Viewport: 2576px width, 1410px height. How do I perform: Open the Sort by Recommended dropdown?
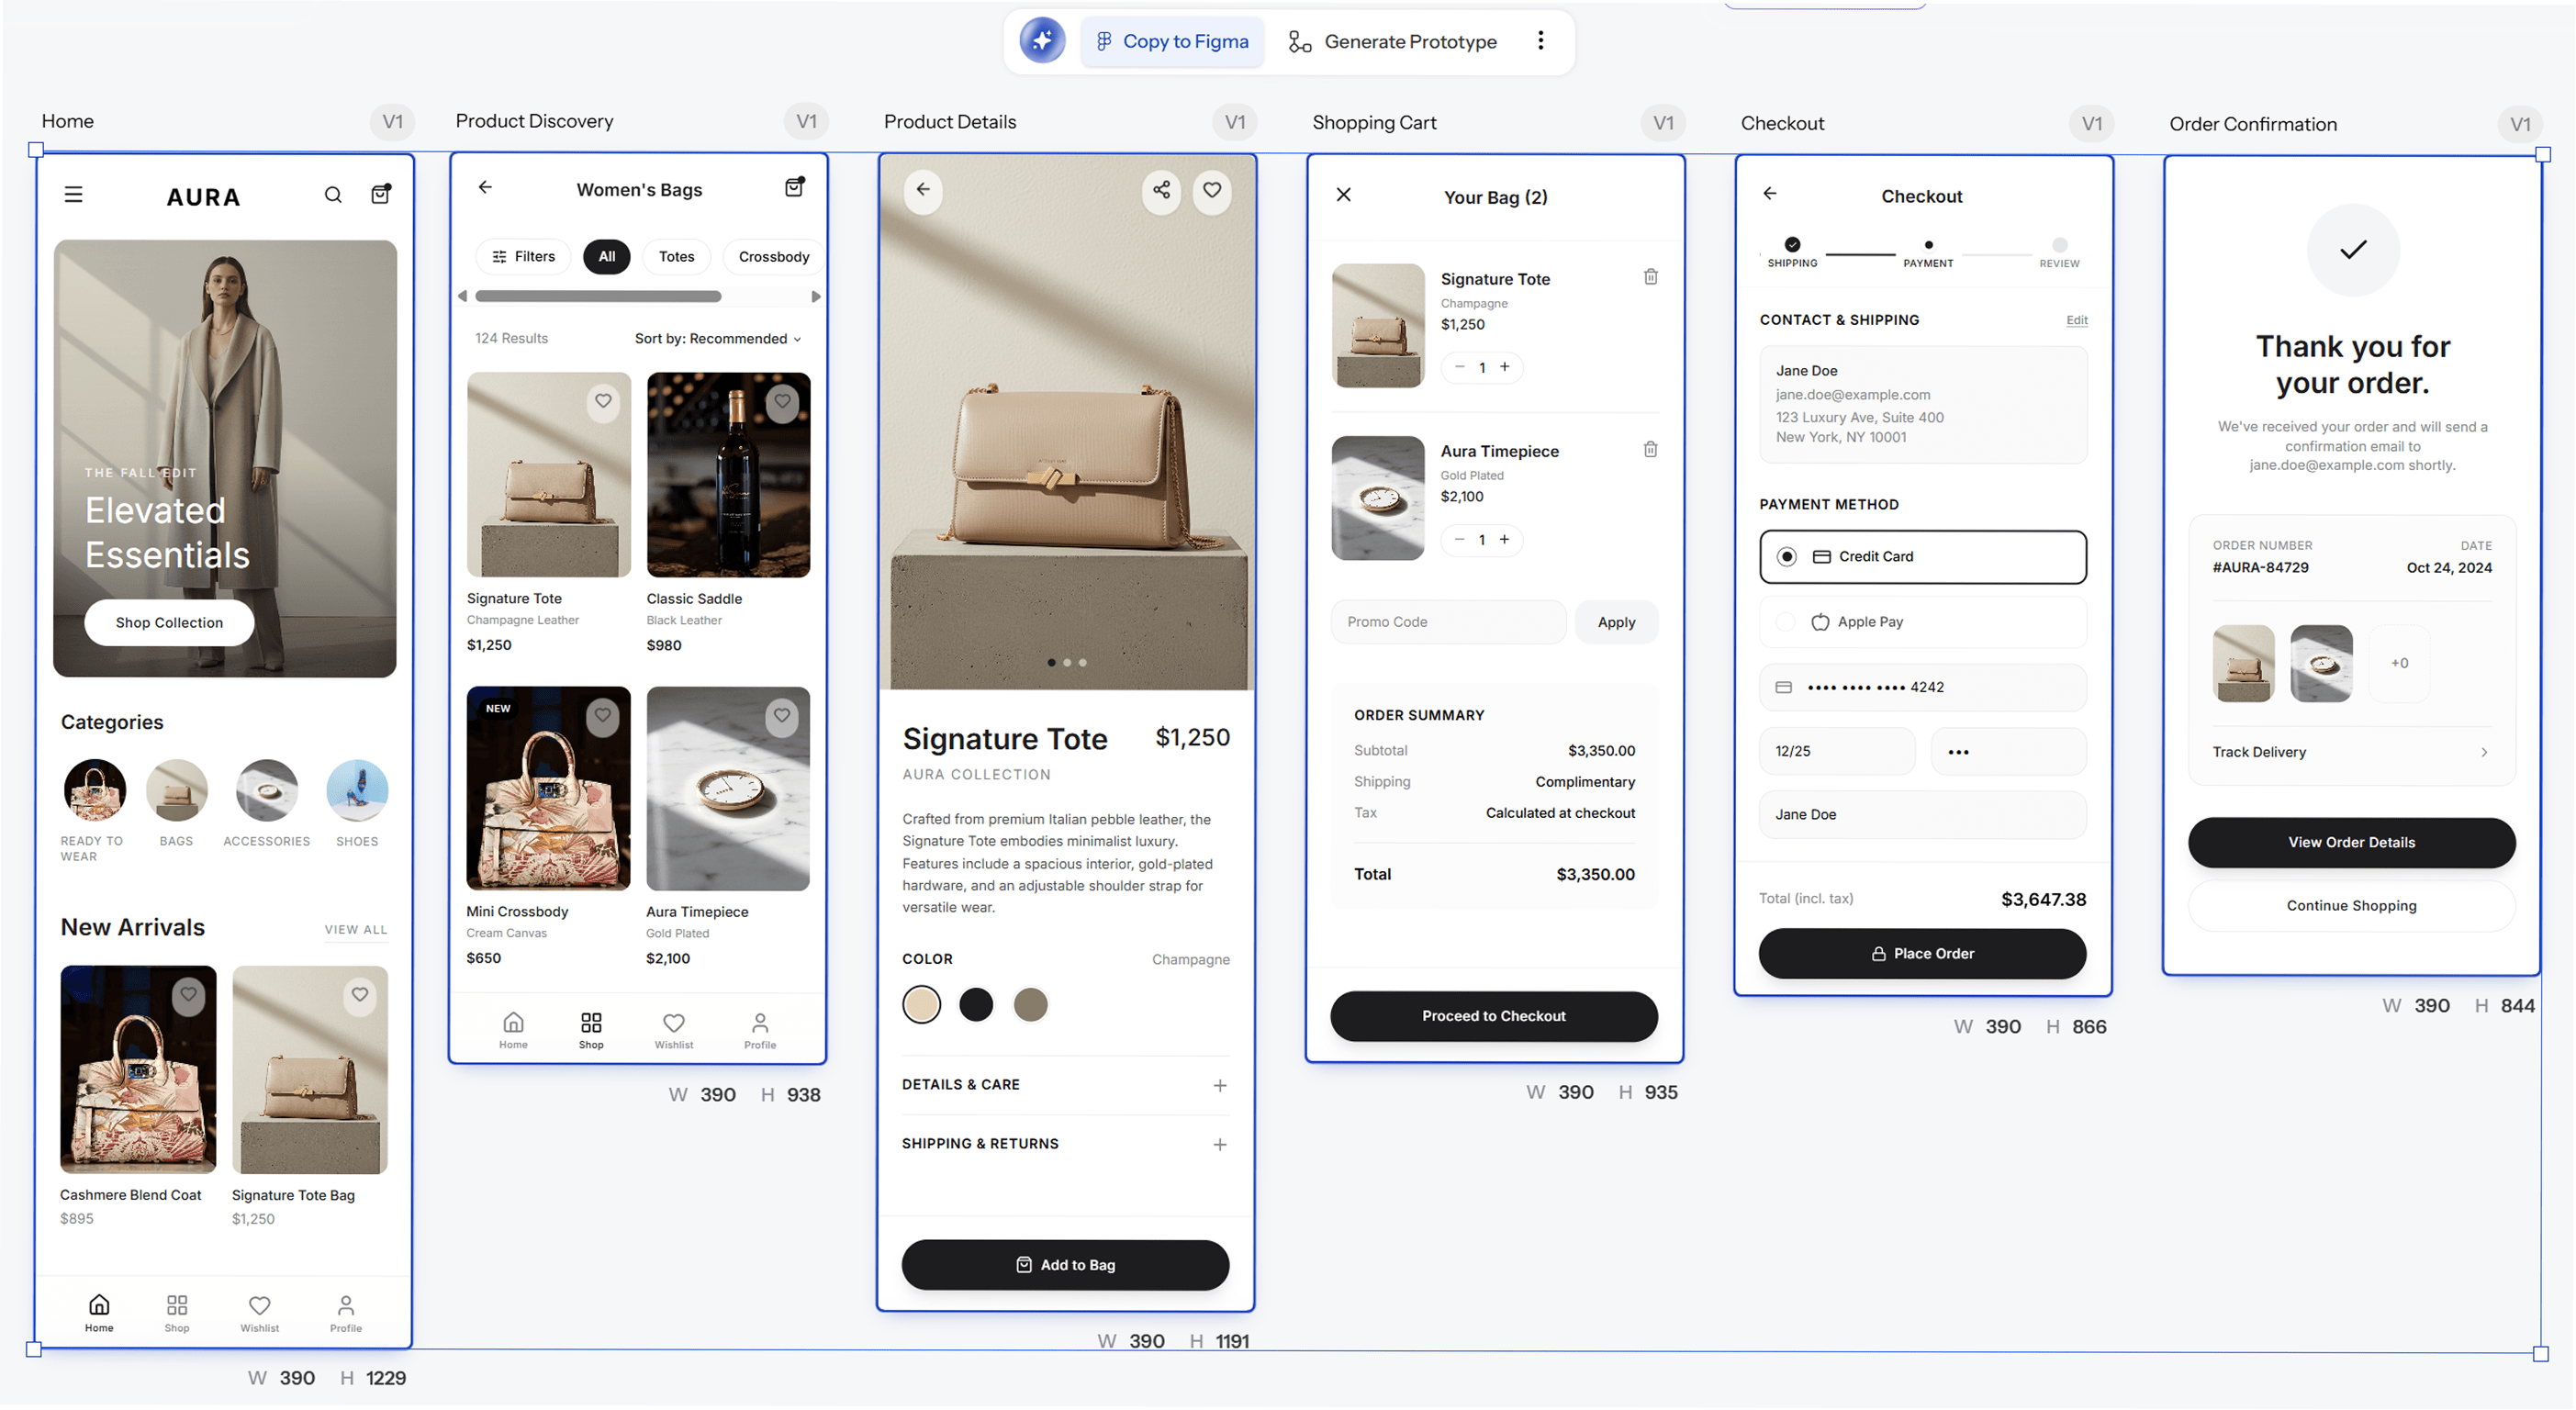pyautogui.click(x=718, y=339)
